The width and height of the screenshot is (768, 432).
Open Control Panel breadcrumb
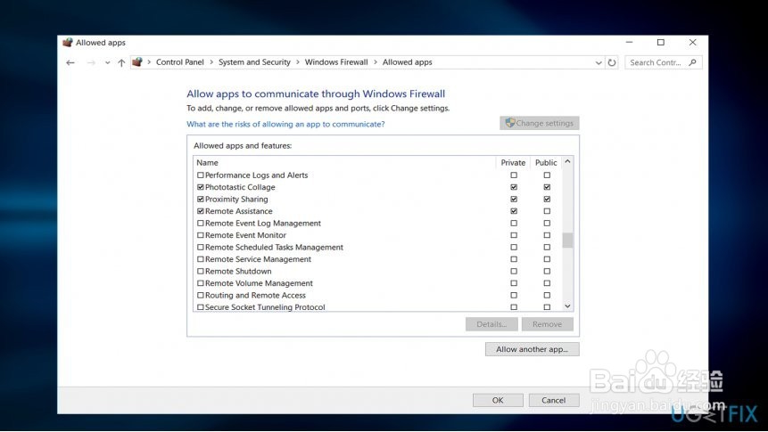click(180, 62)
